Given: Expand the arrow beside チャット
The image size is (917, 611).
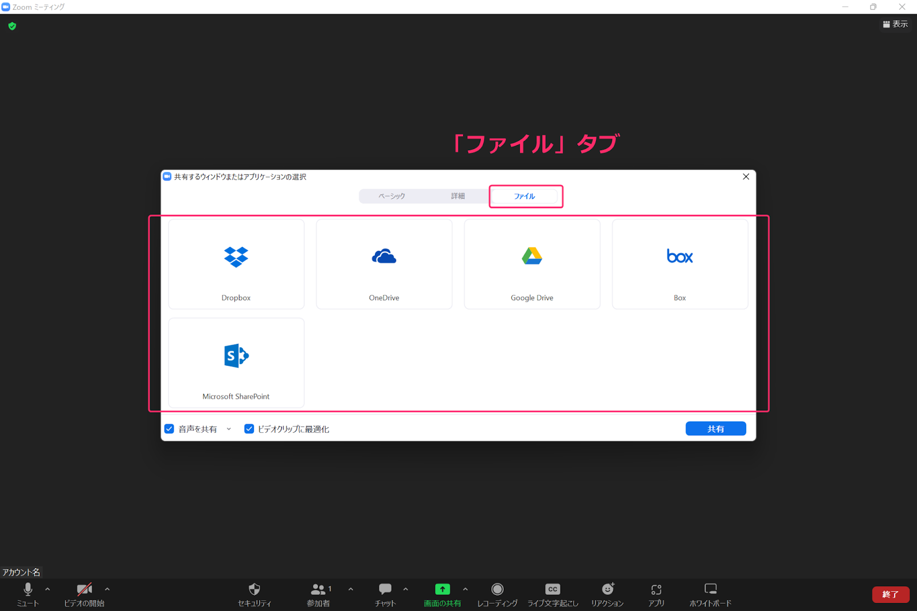Looking at the screenshot, I should tap(406, 589).
